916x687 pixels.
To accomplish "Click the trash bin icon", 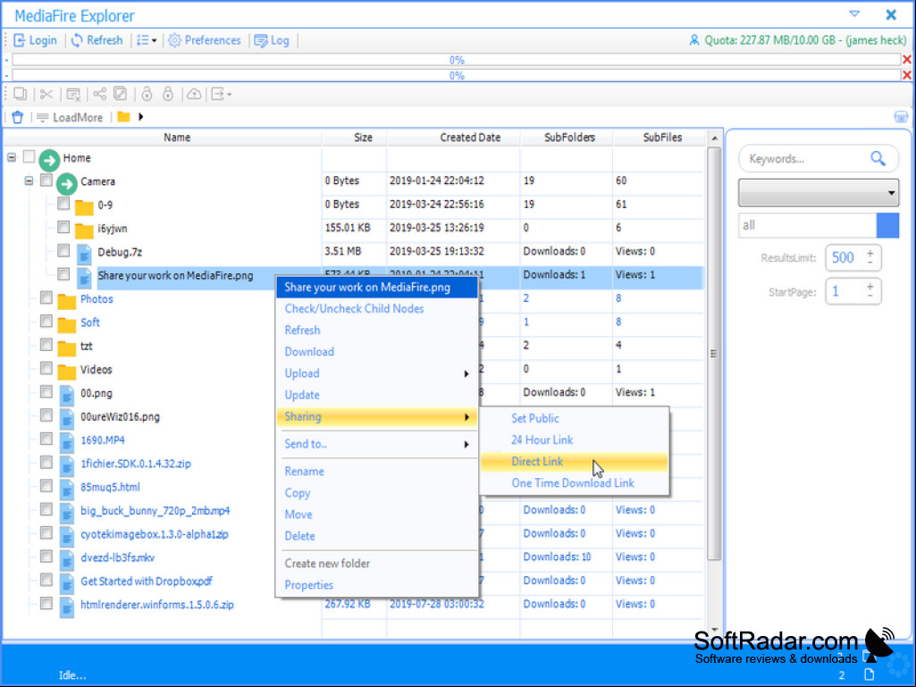I will coord(18,117).
